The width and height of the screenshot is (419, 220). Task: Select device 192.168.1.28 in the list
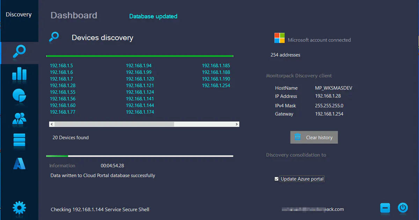coord(63,85)
